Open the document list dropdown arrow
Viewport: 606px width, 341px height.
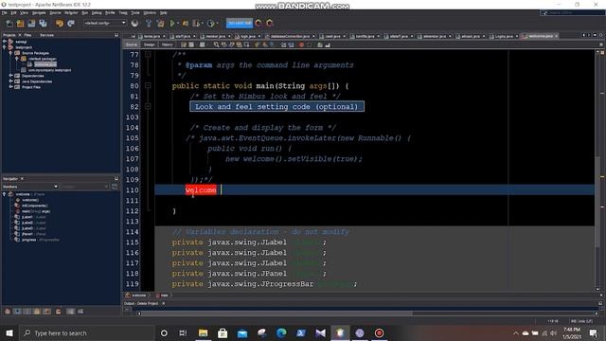pyautogui.click(x=595, y=36)
